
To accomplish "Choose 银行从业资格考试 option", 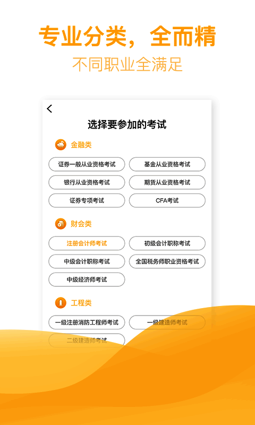I will [x=87, y=182].
